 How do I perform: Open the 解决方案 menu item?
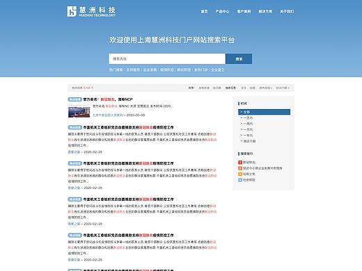(x=265, y=11)
